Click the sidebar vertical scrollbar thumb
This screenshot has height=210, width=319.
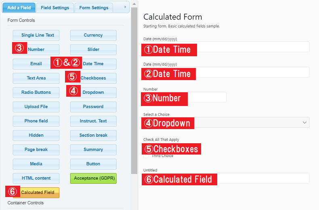(x=134, y=91)
